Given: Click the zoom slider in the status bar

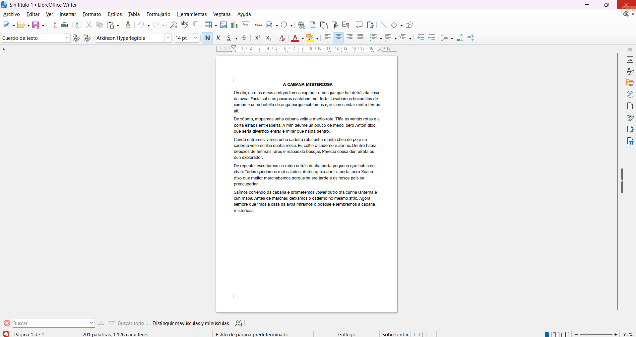Looking at the screenshot, I should click(596, 334).
